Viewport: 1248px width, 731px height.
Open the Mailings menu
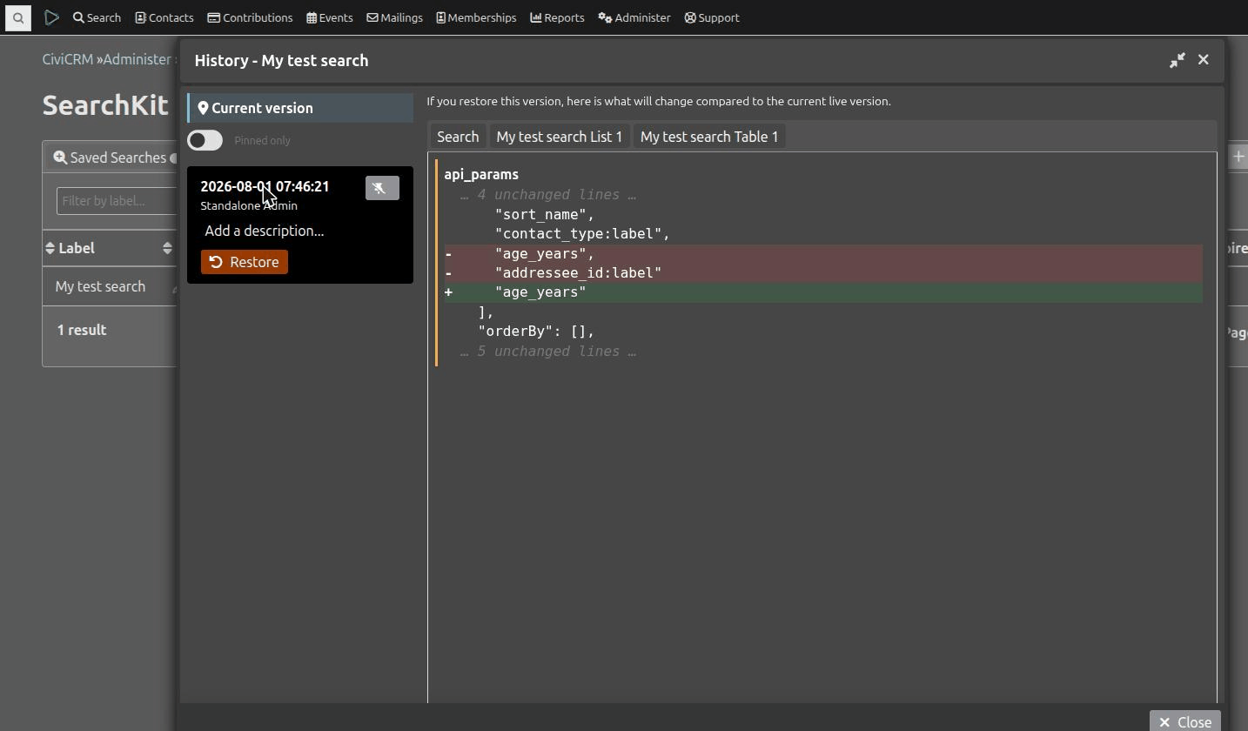point(394,17)
